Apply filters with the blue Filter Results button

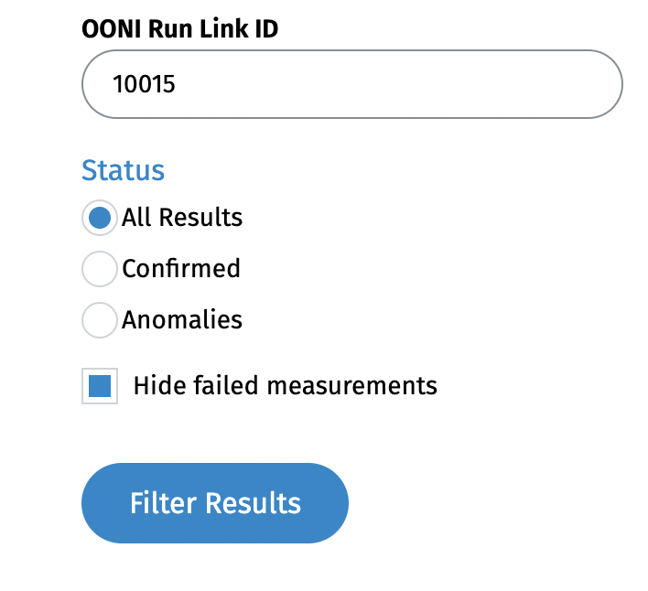point(215,503)
